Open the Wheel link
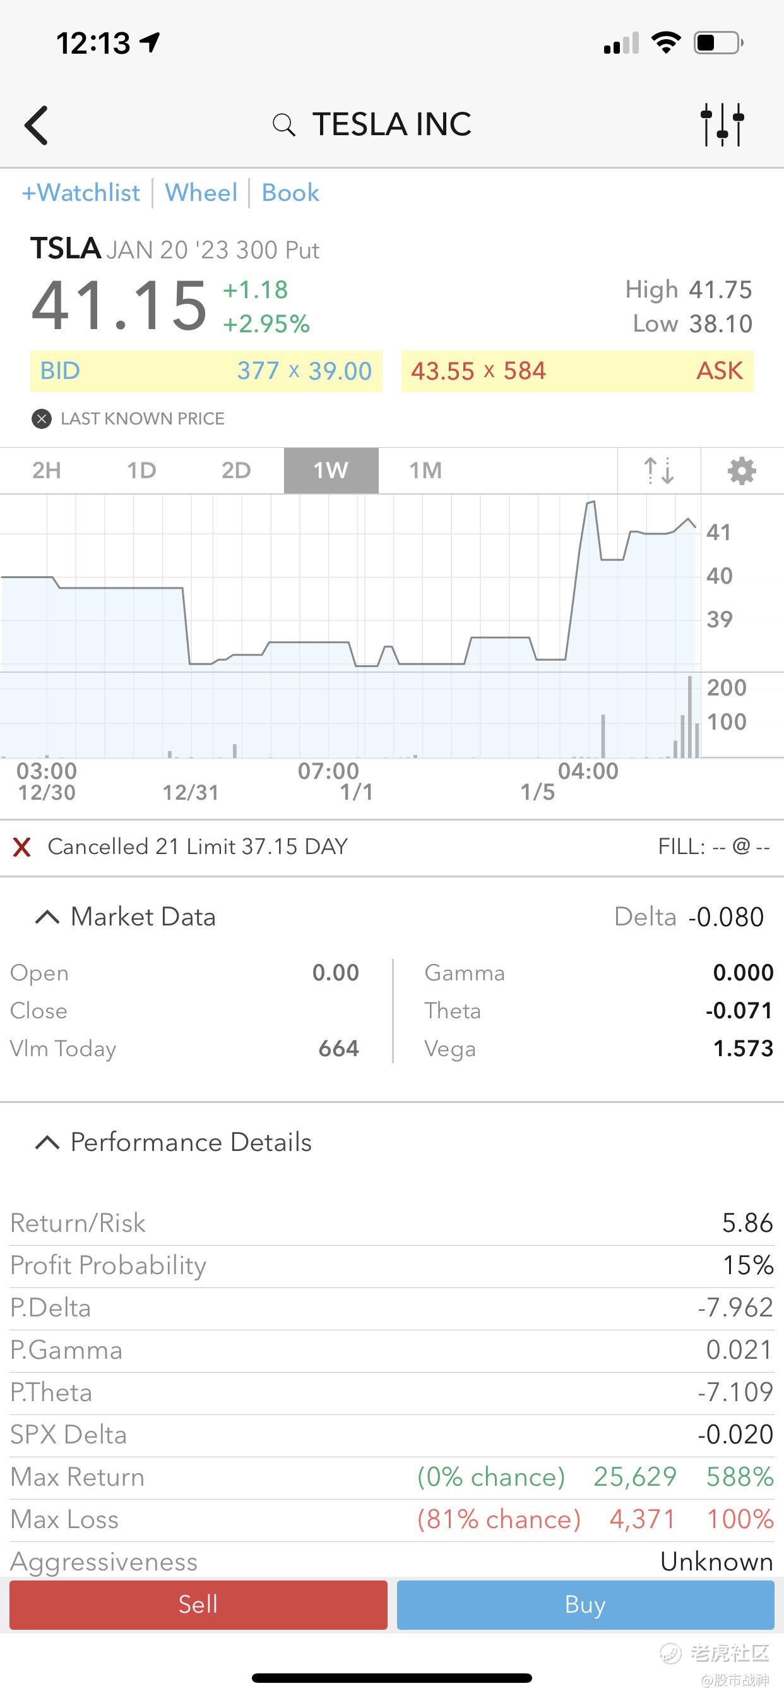 pos(201,193)
